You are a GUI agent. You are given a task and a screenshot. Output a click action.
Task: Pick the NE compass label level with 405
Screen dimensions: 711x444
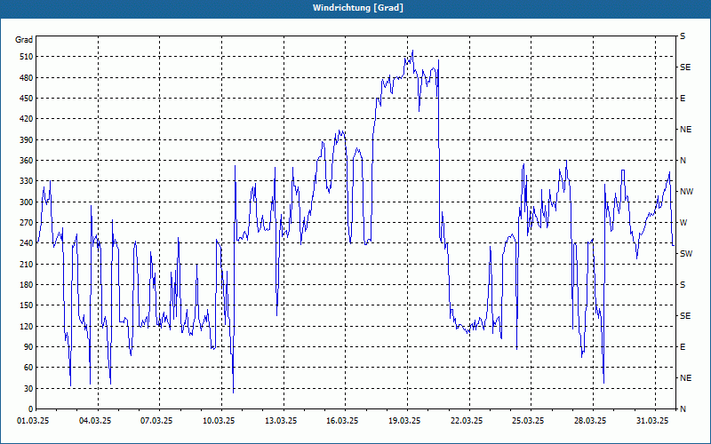685,130
